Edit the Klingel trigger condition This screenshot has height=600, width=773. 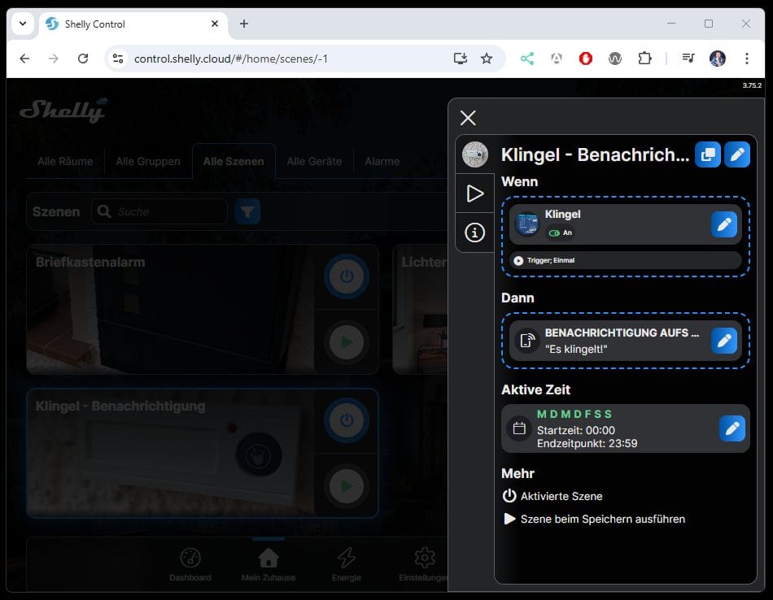pyautogui.click(x=723, y=224)
